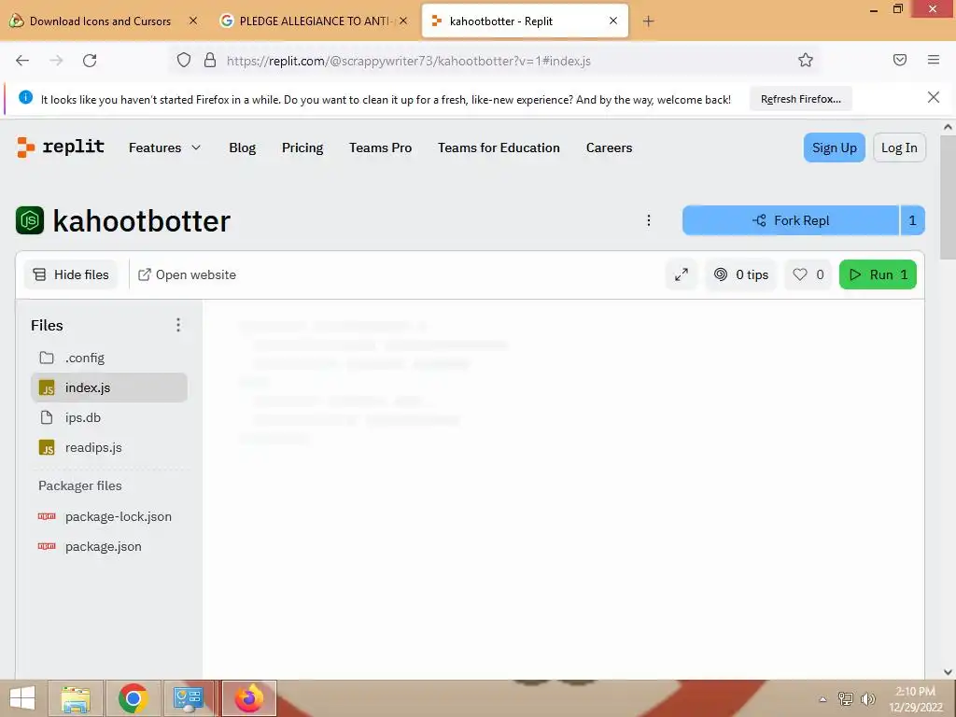Click the shield tracking protection icon
The height and width of the screenshot is (717, 956).
[184, 61]
